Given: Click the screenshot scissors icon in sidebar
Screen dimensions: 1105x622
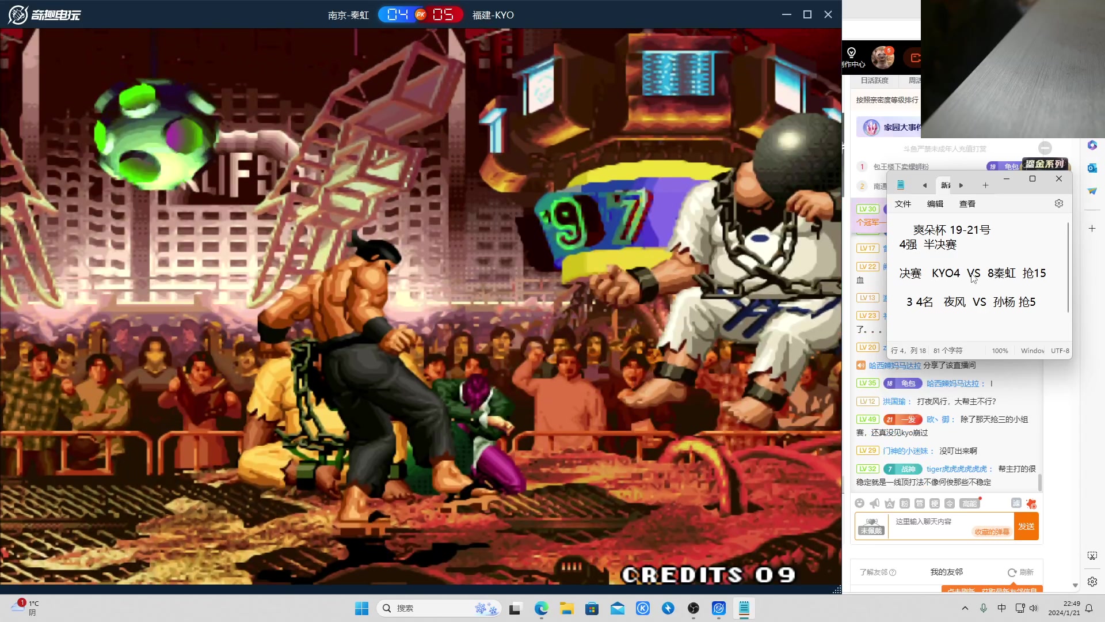Looking at the screenshot, I should tap(1092, 556).
